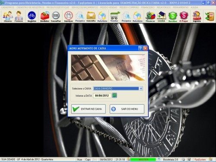
Task: Open the FERRAMENTAS menu
Action: [x=181, y=7]
